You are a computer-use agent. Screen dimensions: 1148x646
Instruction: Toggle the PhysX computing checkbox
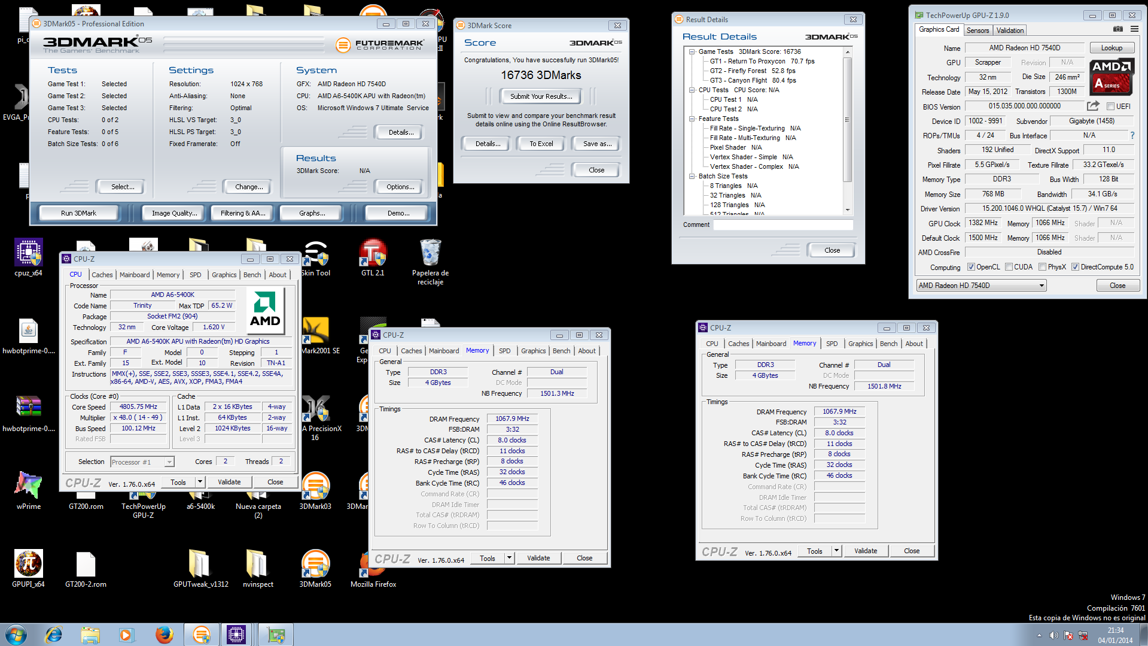[1042, 267]
